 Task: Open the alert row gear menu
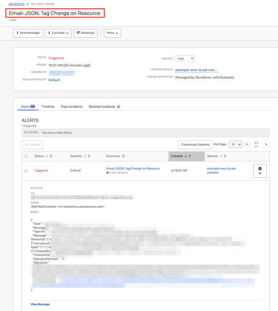tap(260, 171)
